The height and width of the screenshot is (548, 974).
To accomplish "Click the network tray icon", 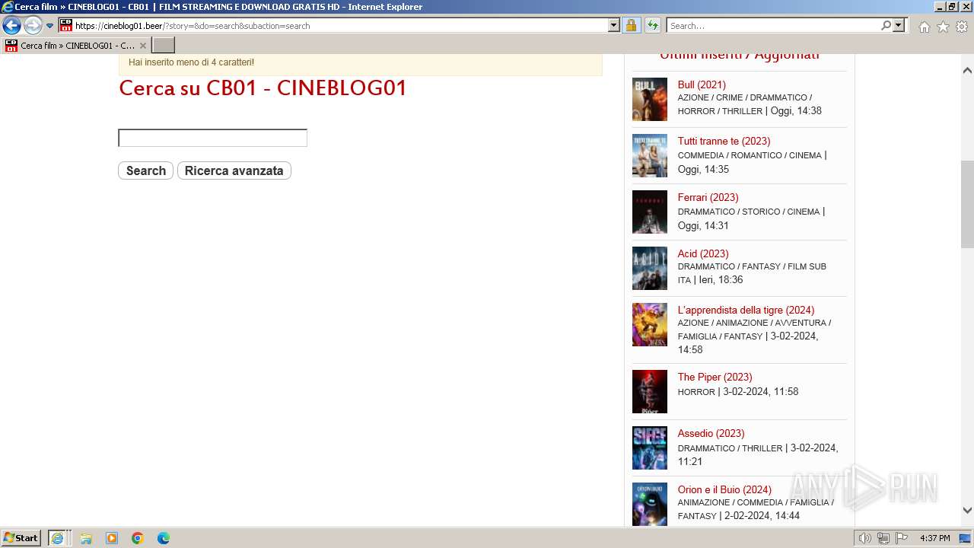I will tap(883, 538).
